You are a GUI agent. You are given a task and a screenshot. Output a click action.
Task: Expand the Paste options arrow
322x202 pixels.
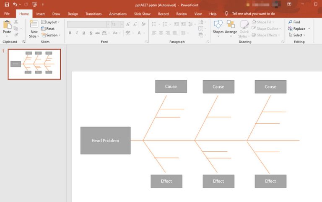[x=7, y=36]
